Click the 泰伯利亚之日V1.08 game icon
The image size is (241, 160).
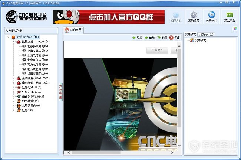pos(19,83)
